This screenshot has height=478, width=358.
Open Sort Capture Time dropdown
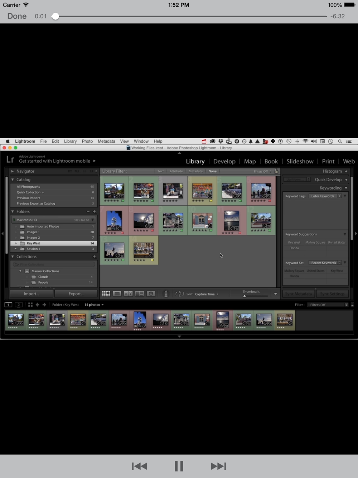tap(207, 294)
